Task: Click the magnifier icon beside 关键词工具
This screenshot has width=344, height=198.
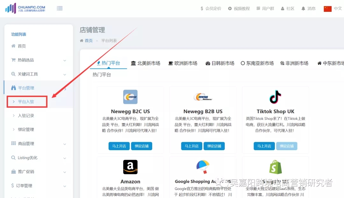Action: pyautogui.click(x=13, y=74)
